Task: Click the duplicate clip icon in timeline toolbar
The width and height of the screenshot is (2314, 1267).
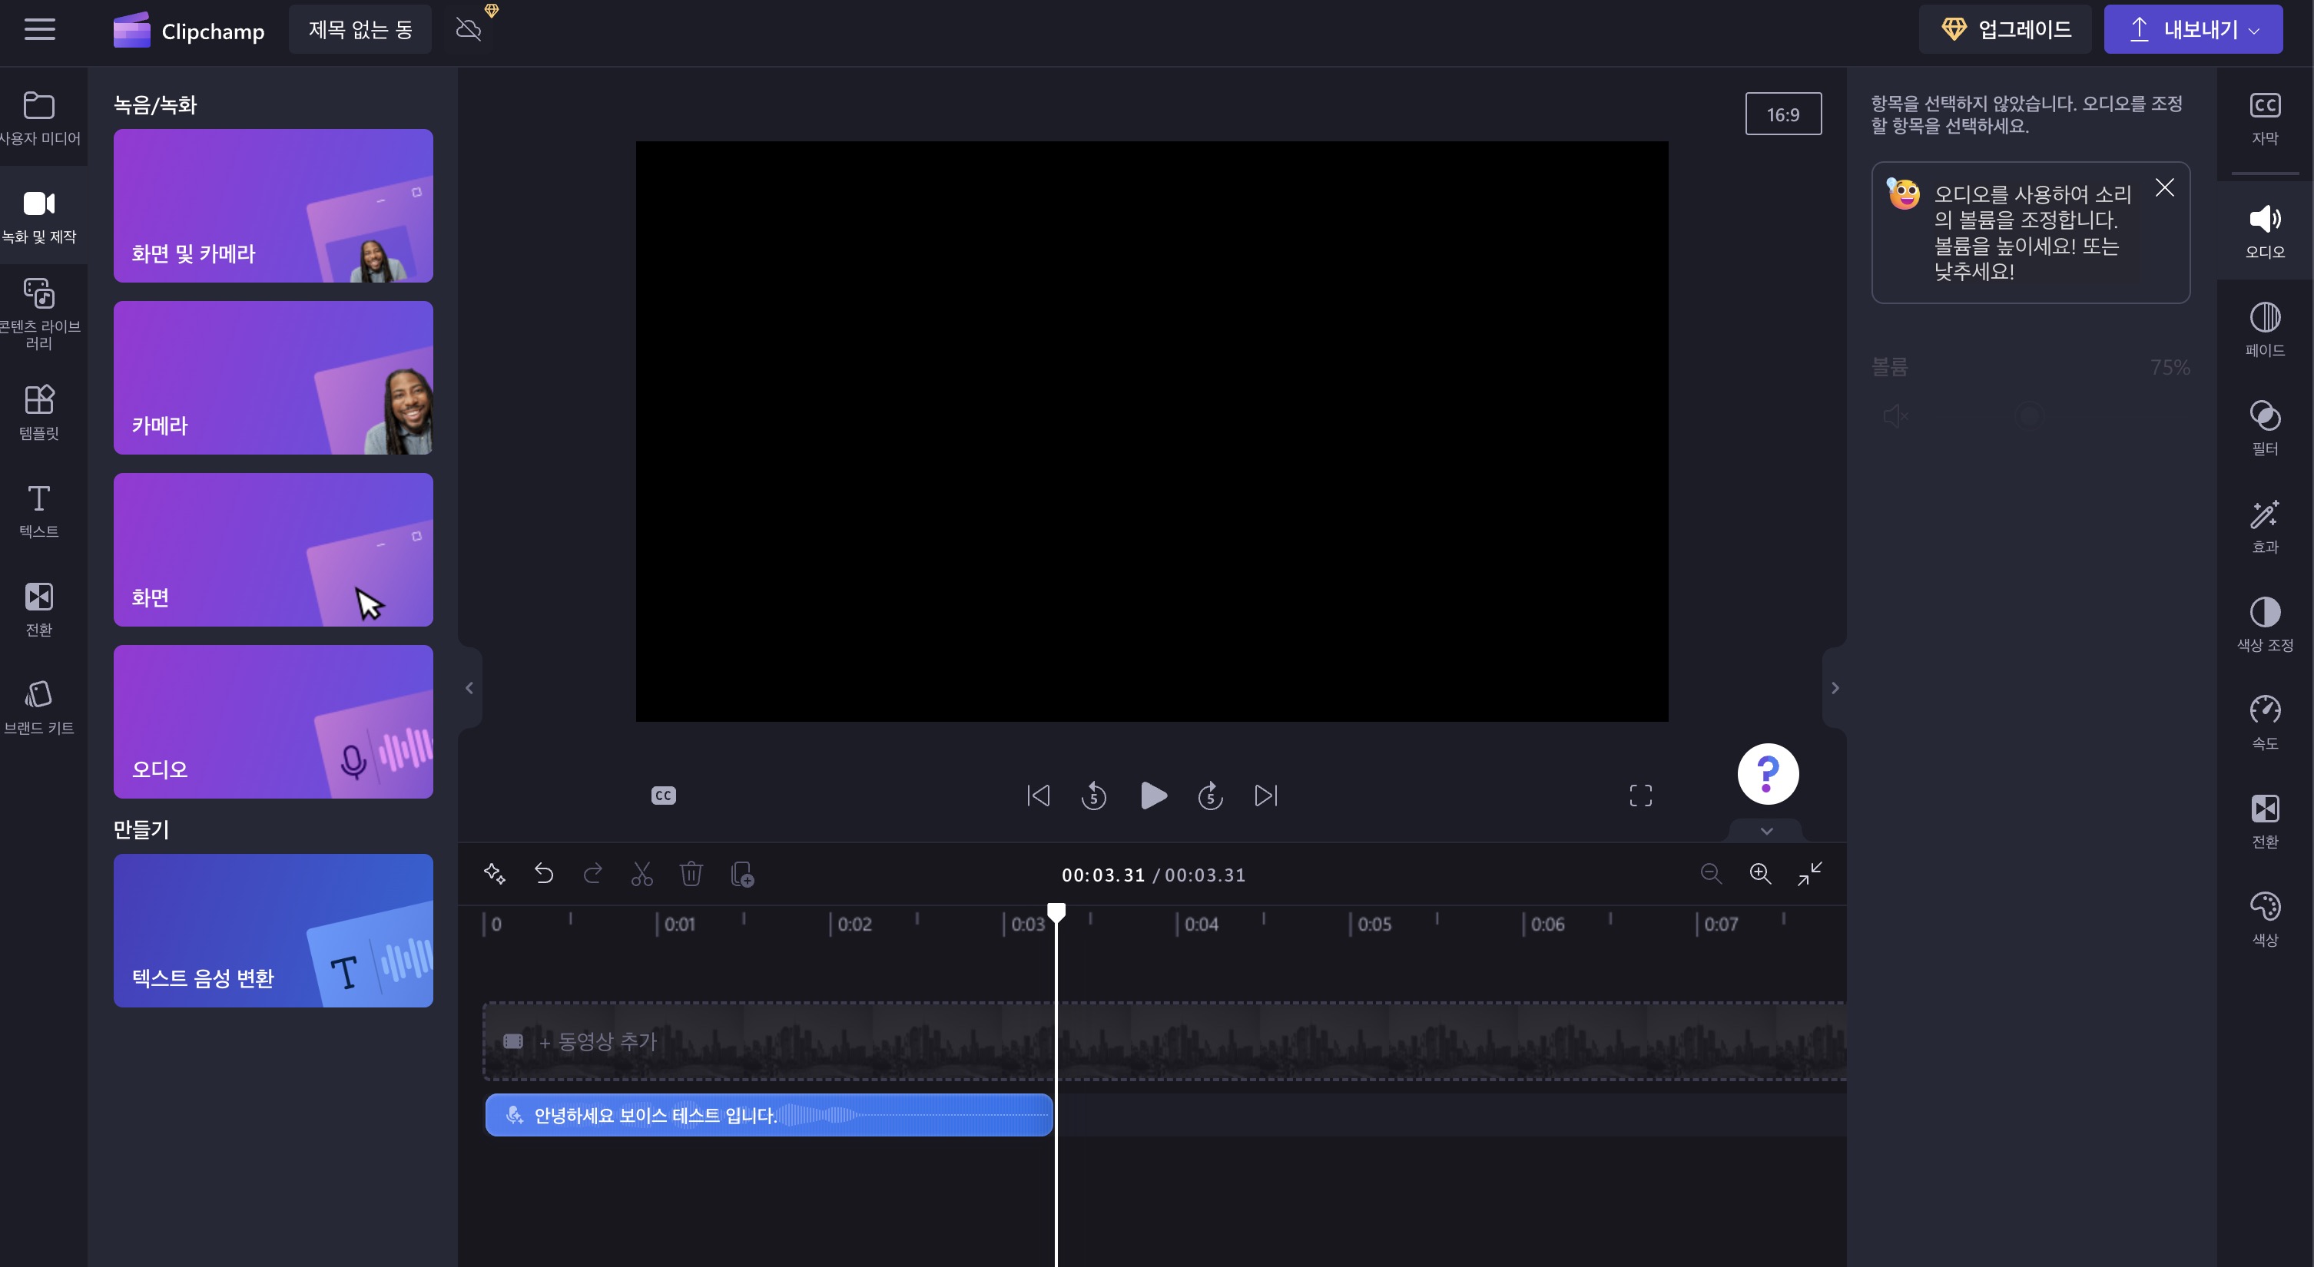Action: 742,874
